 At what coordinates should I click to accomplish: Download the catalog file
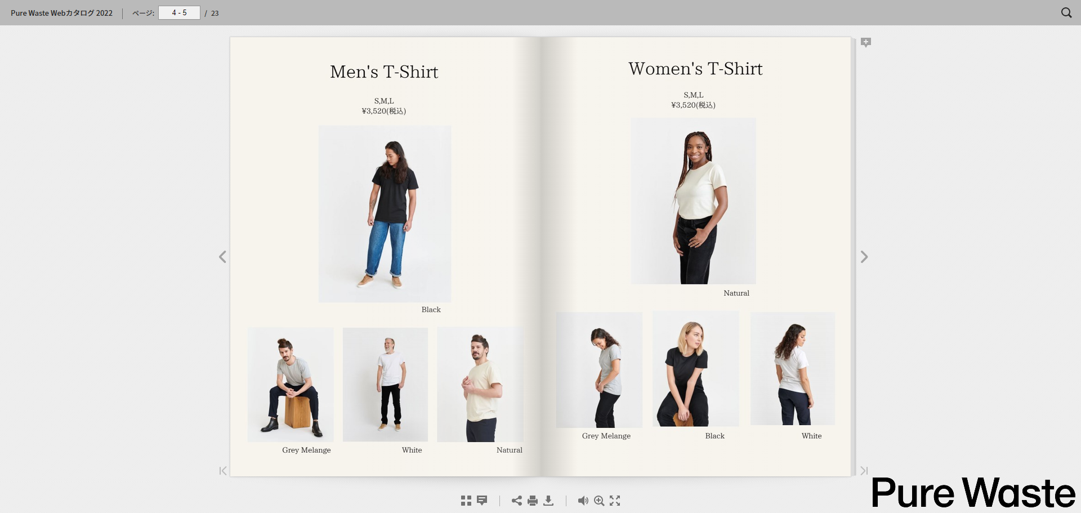(x=548, y=501)
